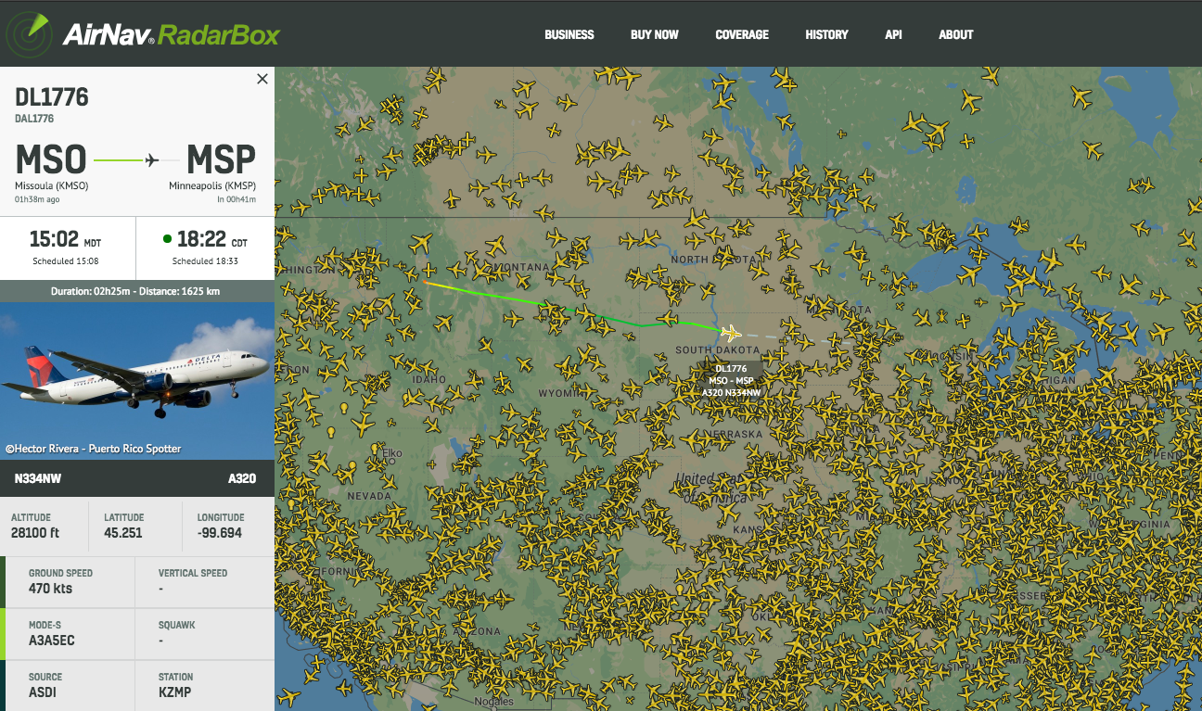Click the MONTANA map label
Screen dimensions: 1202x711
click(x=520, y=267)
